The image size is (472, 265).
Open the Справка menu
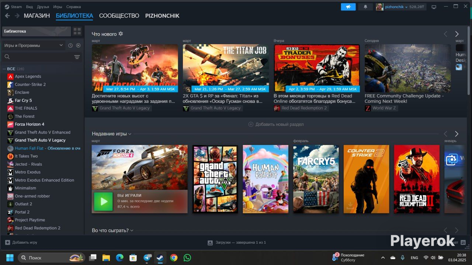coord(73,7)
